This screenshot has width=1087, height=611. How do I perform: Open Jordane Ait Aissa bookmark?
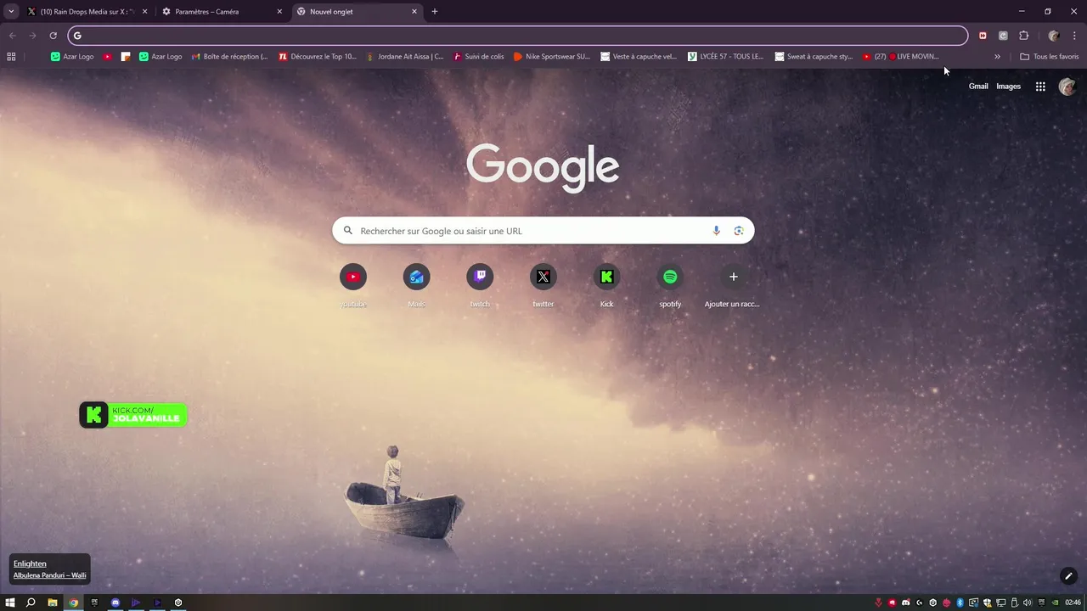click(404, 57)
